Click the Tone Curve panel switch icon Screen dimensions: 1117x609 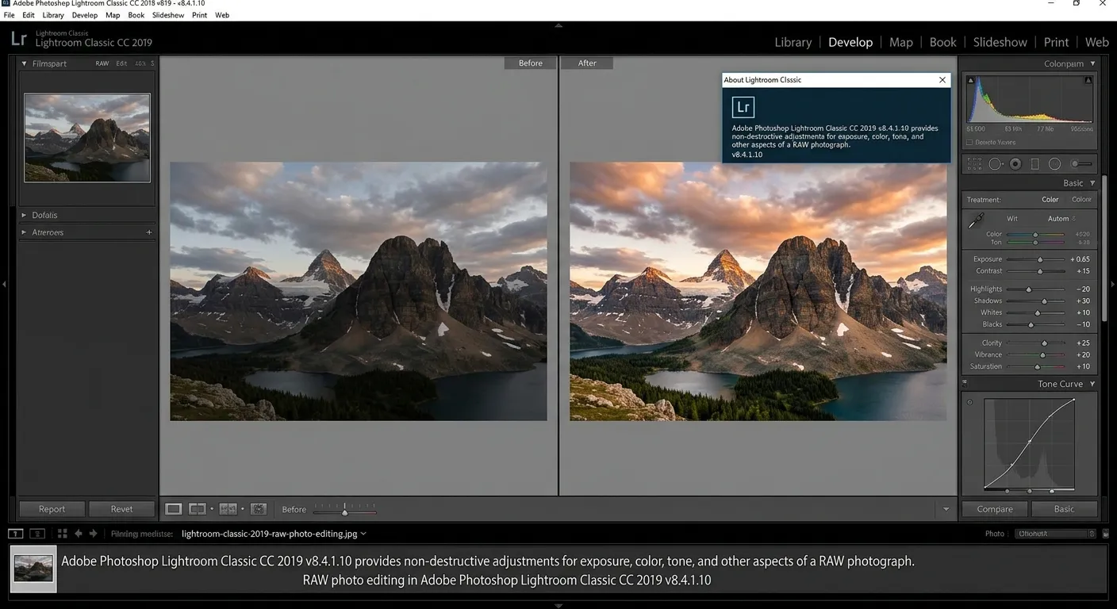pos(965,384)
